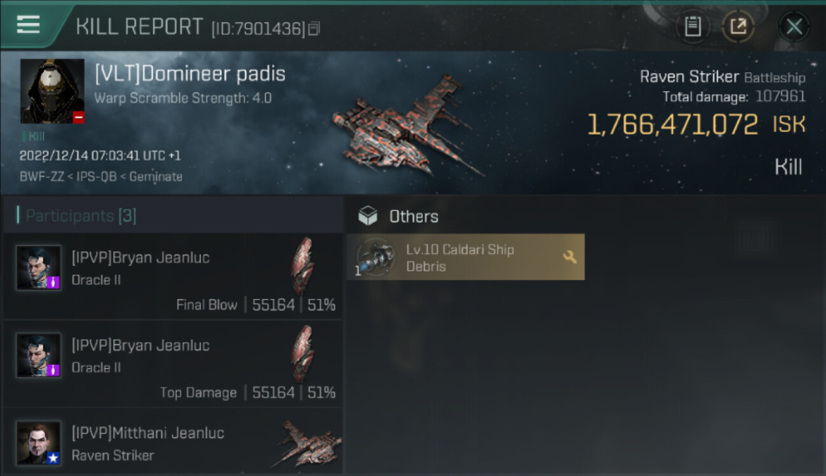View Bryan Jeanluc Final Blow entry
826x476 pixels.
pos(173,275)
